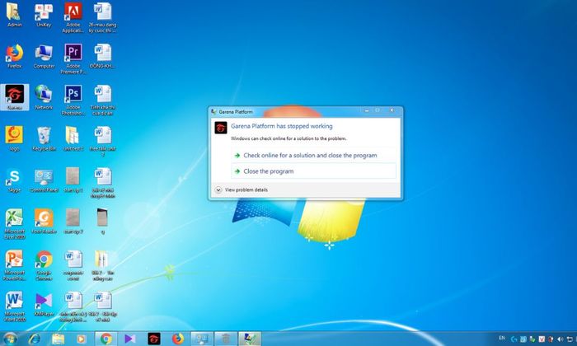Select the Google Chrome desktop shortcut
The height and width of the screenshot is (346, 577).
(x=44, y=265)
